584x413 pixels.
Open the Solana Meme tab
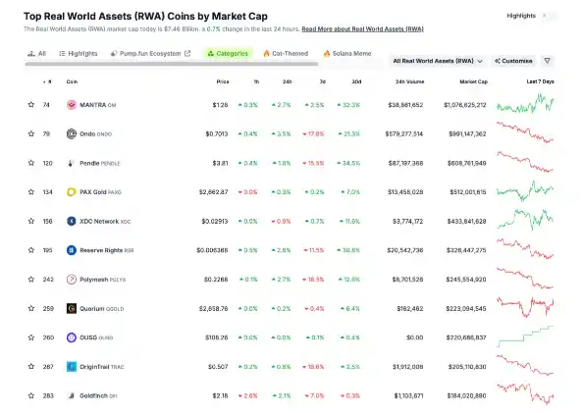point(347,54)
